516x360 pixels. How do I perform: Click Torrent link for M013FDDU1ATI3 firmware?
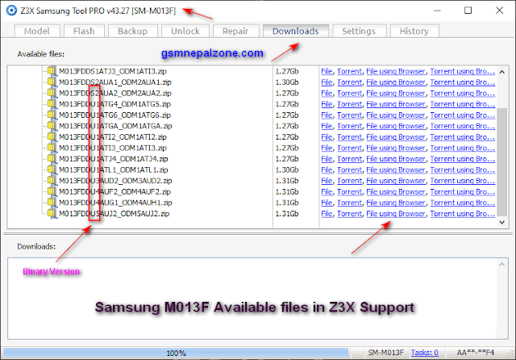click(x=349, y=148)
